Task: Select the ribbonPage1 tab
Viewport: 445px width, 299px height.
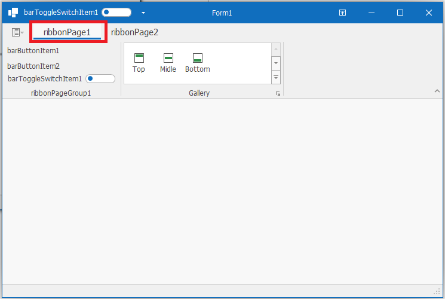Action: click(67, 32)
